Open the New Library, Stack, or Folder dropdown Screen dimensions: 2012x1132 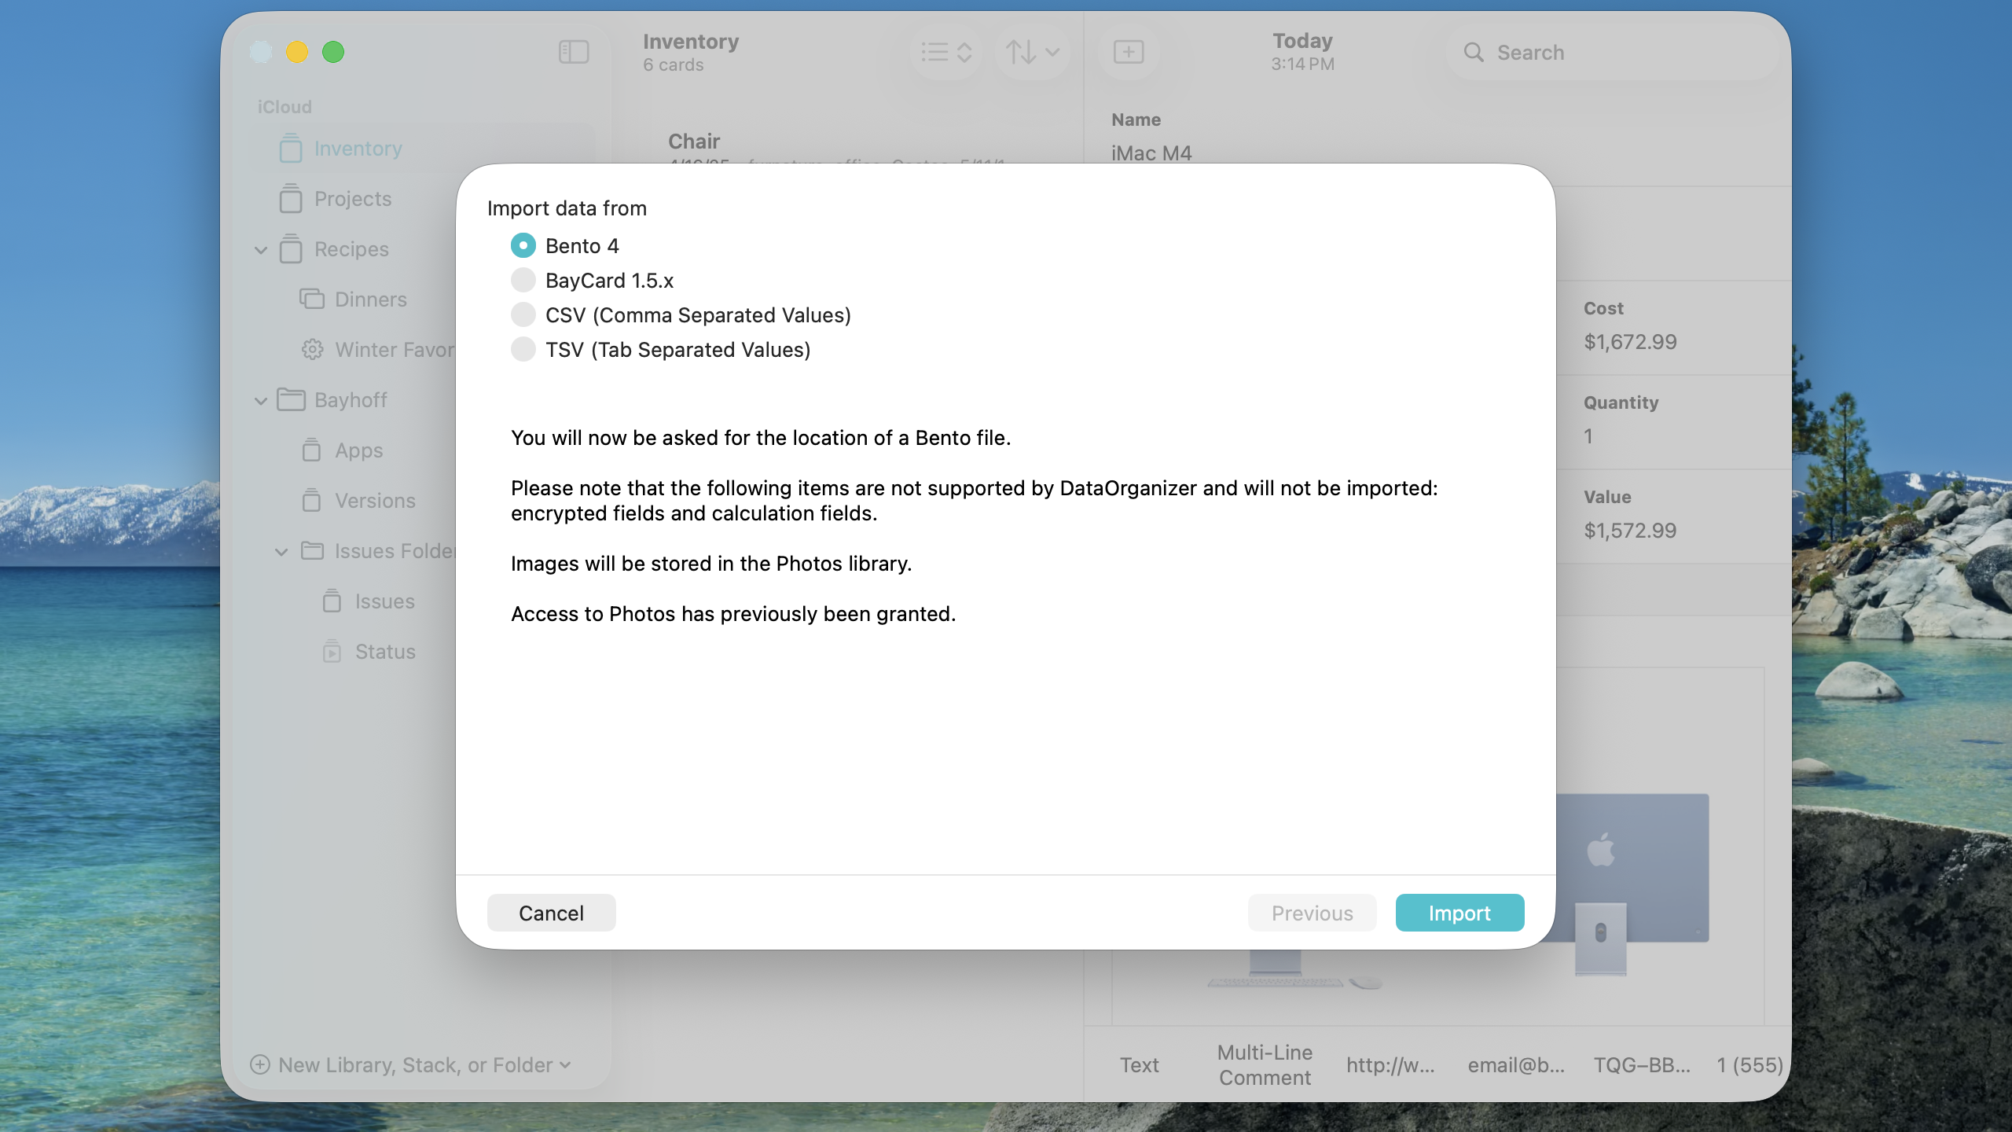(x=415, y=1064)
